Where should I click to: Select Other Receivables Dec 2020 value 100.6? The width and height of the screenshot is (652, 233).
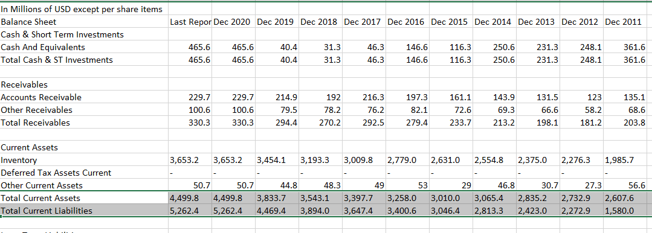[x=233, y=110]
